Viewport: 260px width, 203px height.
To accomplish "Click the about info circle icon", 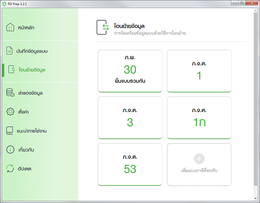I will click(x=10, y=150).
